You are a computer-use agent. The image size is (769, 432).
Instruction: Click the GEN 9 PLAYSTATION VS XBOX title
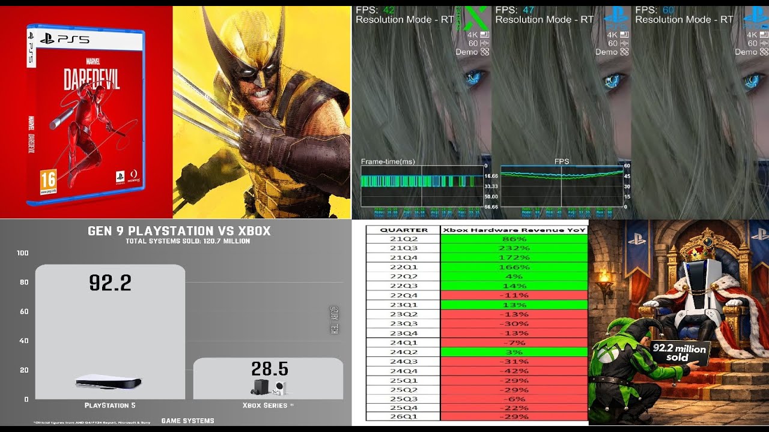click(x=179, y=231)
